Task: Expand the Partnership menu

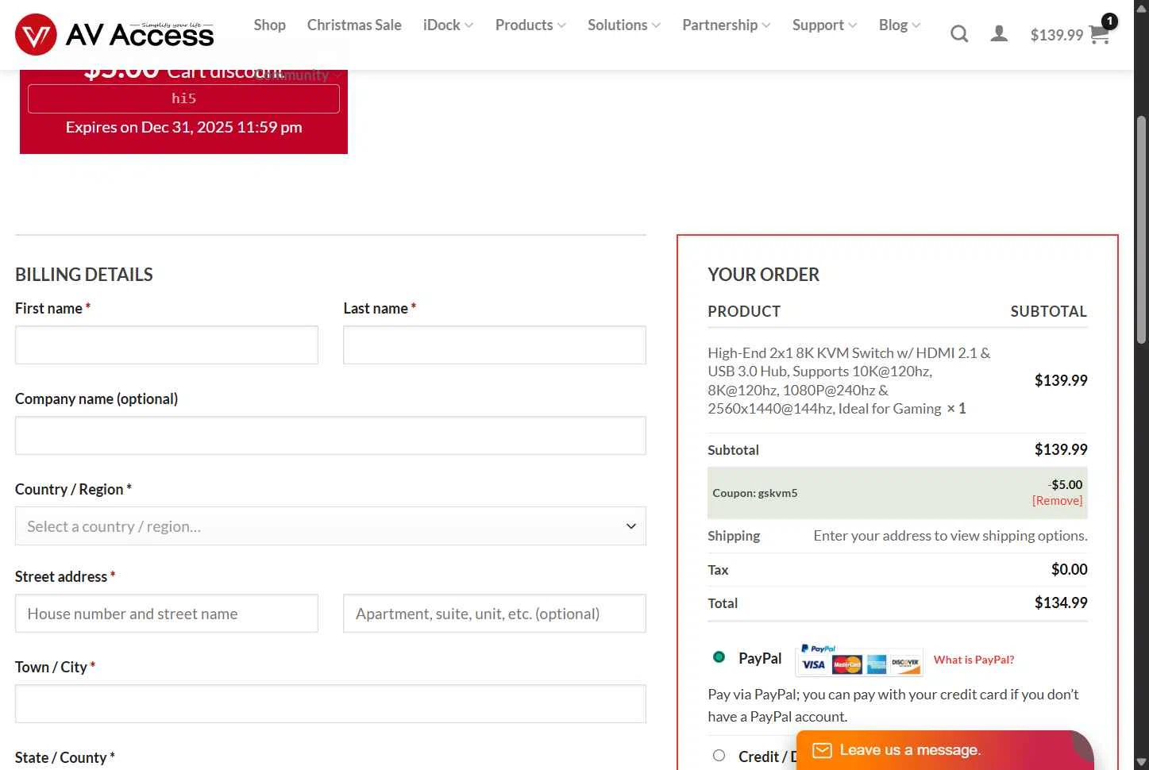Action: tap(727, 25)
